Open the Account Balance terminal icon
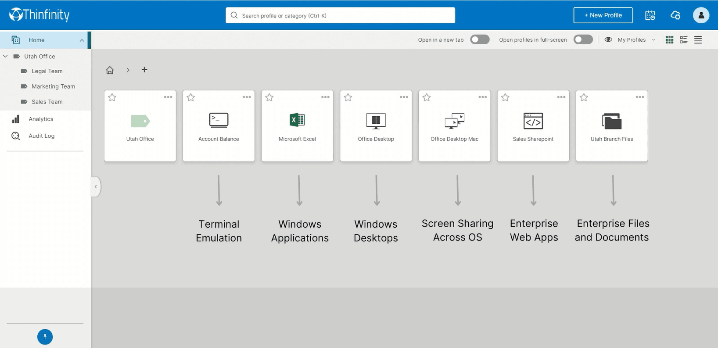This screenshot has width=718, height=348. (219, 120)
